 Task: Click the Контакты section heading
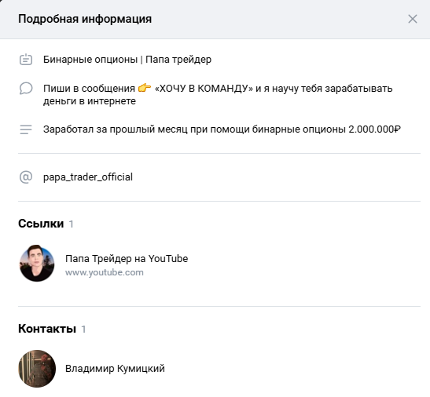[47, 329]
